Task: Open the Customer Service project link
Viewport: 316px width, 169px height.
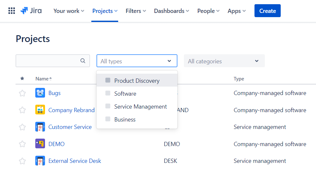Action: [70, 127]
